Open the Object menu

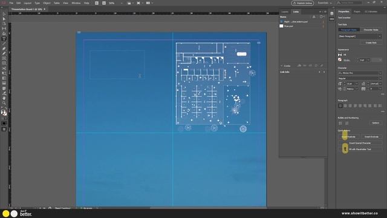click(x=47, y=3)
